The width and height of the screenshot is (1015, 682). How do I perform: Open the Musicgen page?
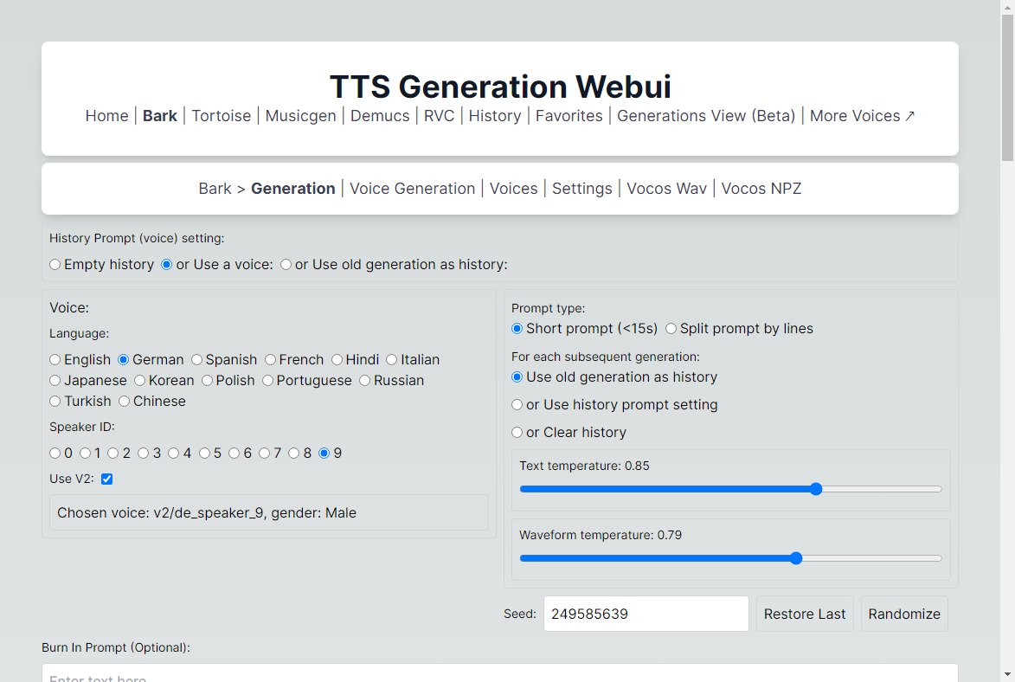[301, 116]
